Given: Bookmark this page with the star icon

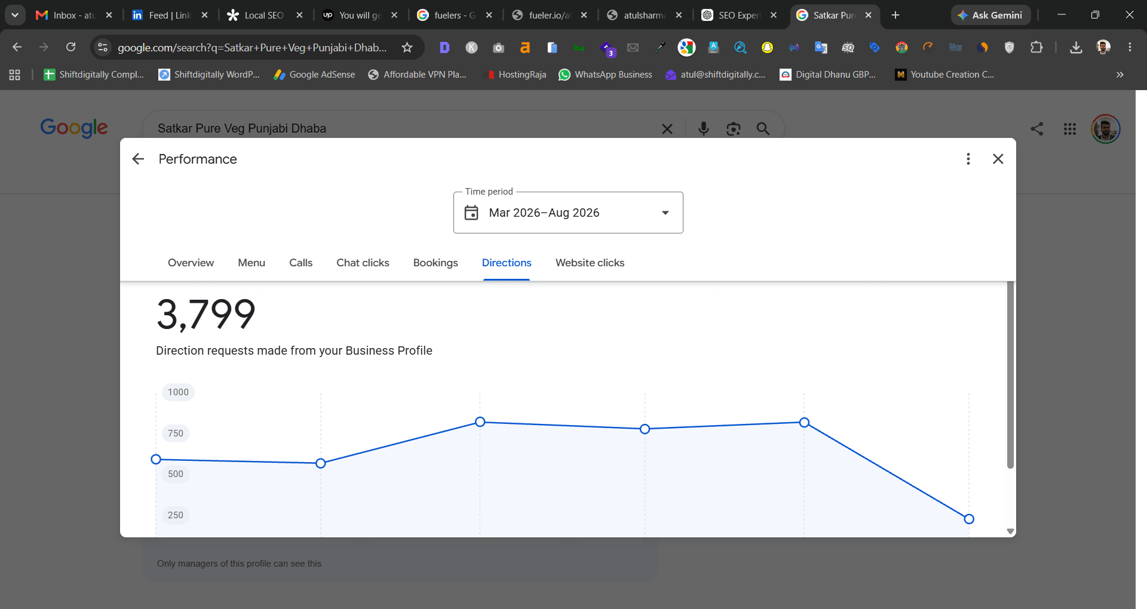Looking at the screenshot, I should point(407,47).
